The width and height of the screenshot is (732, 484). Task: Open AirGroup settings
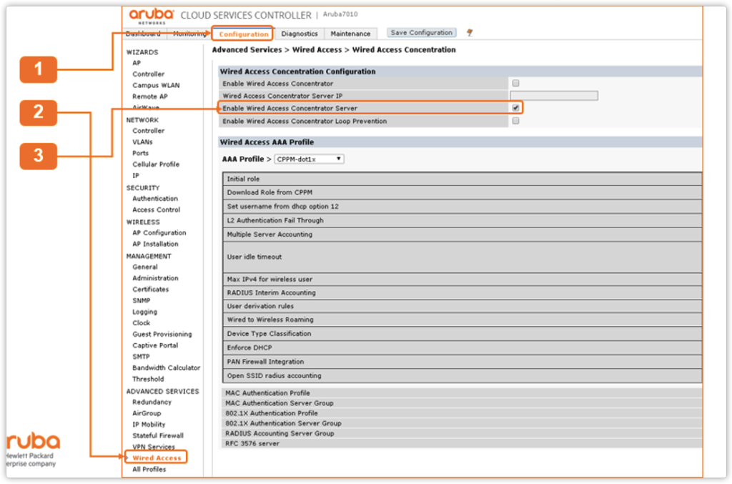point(147,413)
